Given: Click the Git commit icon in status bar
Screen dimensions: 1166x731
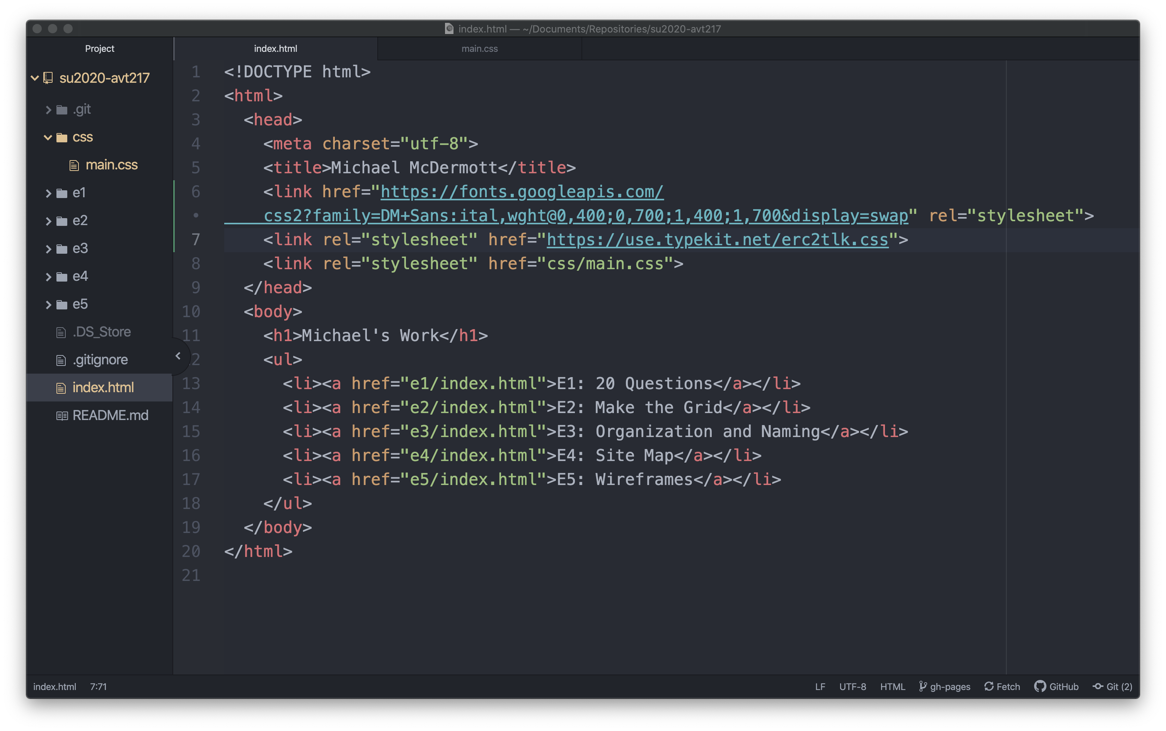Looking at the screenshot, I should point(1098,686).
